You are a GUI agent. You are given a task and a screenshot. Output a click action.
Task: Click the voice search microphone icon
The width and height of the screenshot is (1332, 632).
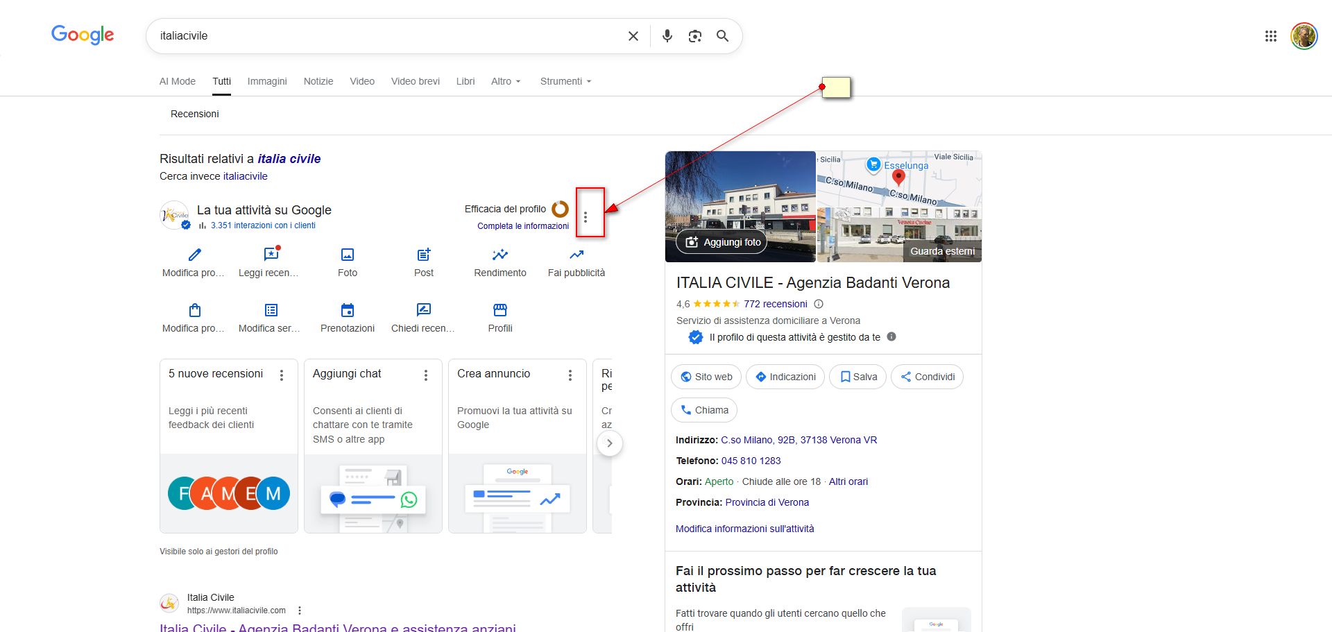pyautogui.click(x=667, y=36)
